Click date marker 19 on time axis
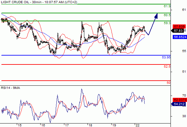 point(114,125)
